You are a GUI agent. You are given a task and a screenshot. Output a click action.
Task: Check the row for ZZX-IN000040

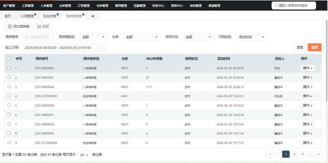(x=9, y=87)
